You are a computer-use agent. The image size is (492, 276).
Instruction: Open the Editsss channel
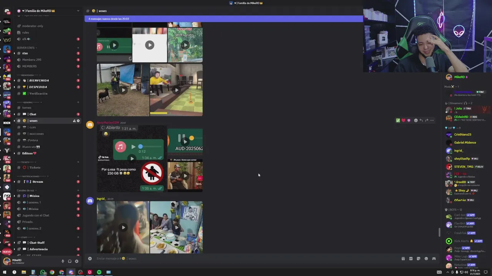pos(48,153)
